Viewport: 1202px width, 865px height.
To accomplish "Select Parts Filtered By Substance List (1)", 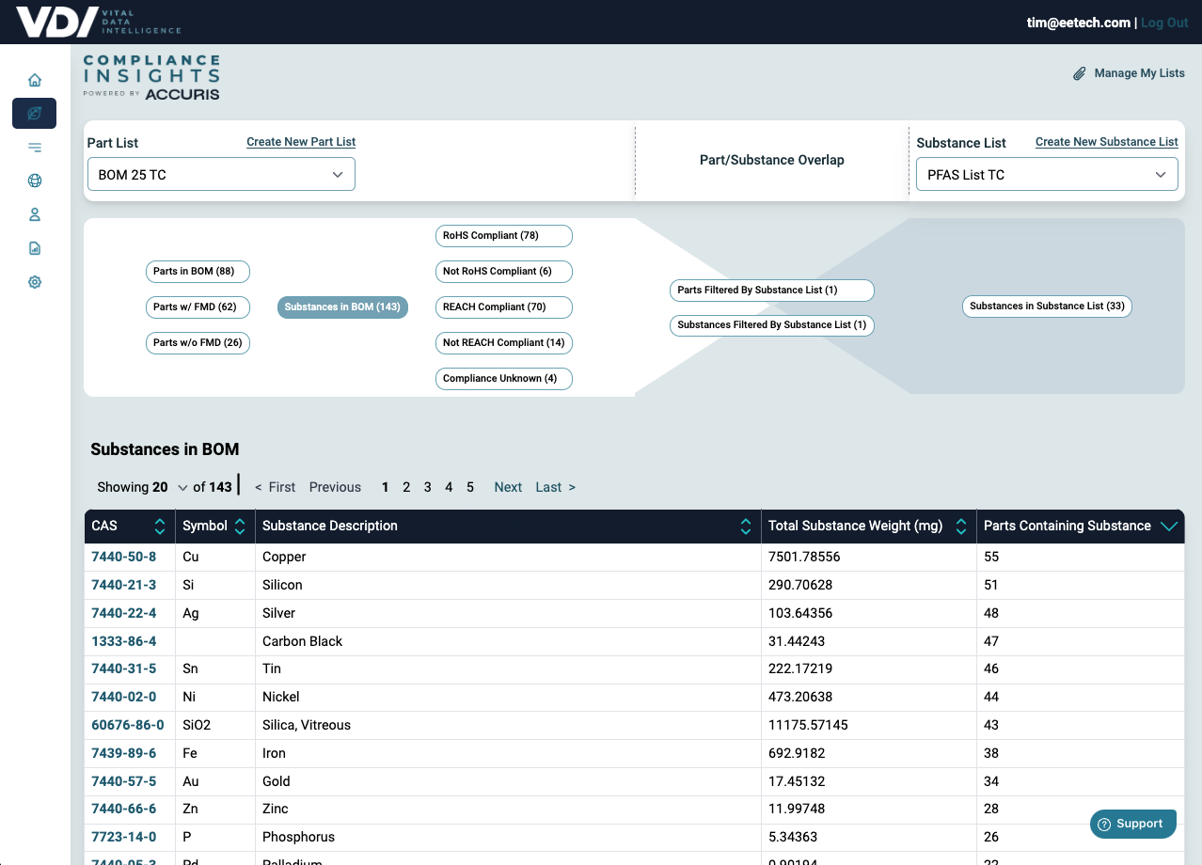I will (x=771, y=291).
